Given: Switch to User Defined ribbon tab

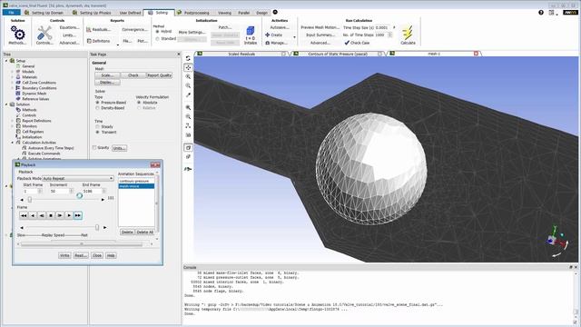Looking at the screenshot, I should [x=130, y=13].
